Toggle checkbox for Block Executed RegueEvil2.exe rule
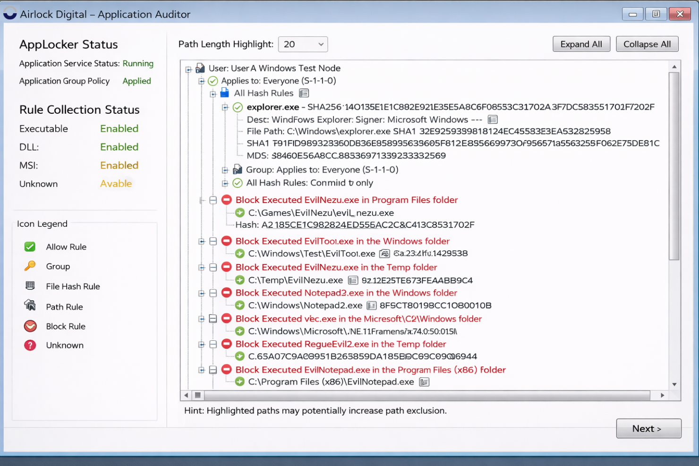Viewport: 699px width, 466px height. 213,344
